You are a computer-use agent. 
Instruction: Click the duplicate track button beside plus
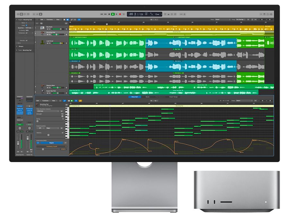click(x=41, y=23)
